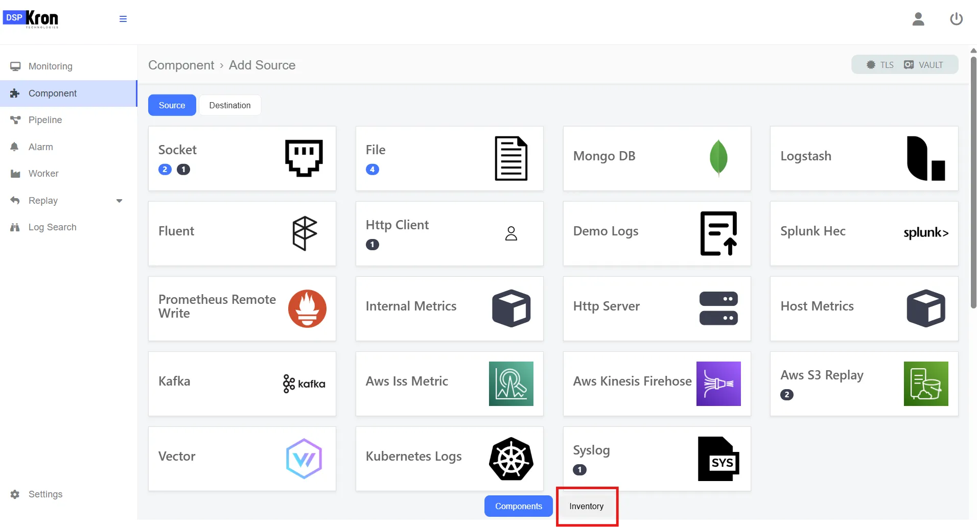Select the Splunk Hec title
Image resolution: width=977 pixels, height=527 pixels.
pyautogui.click(x=813, y=231)
